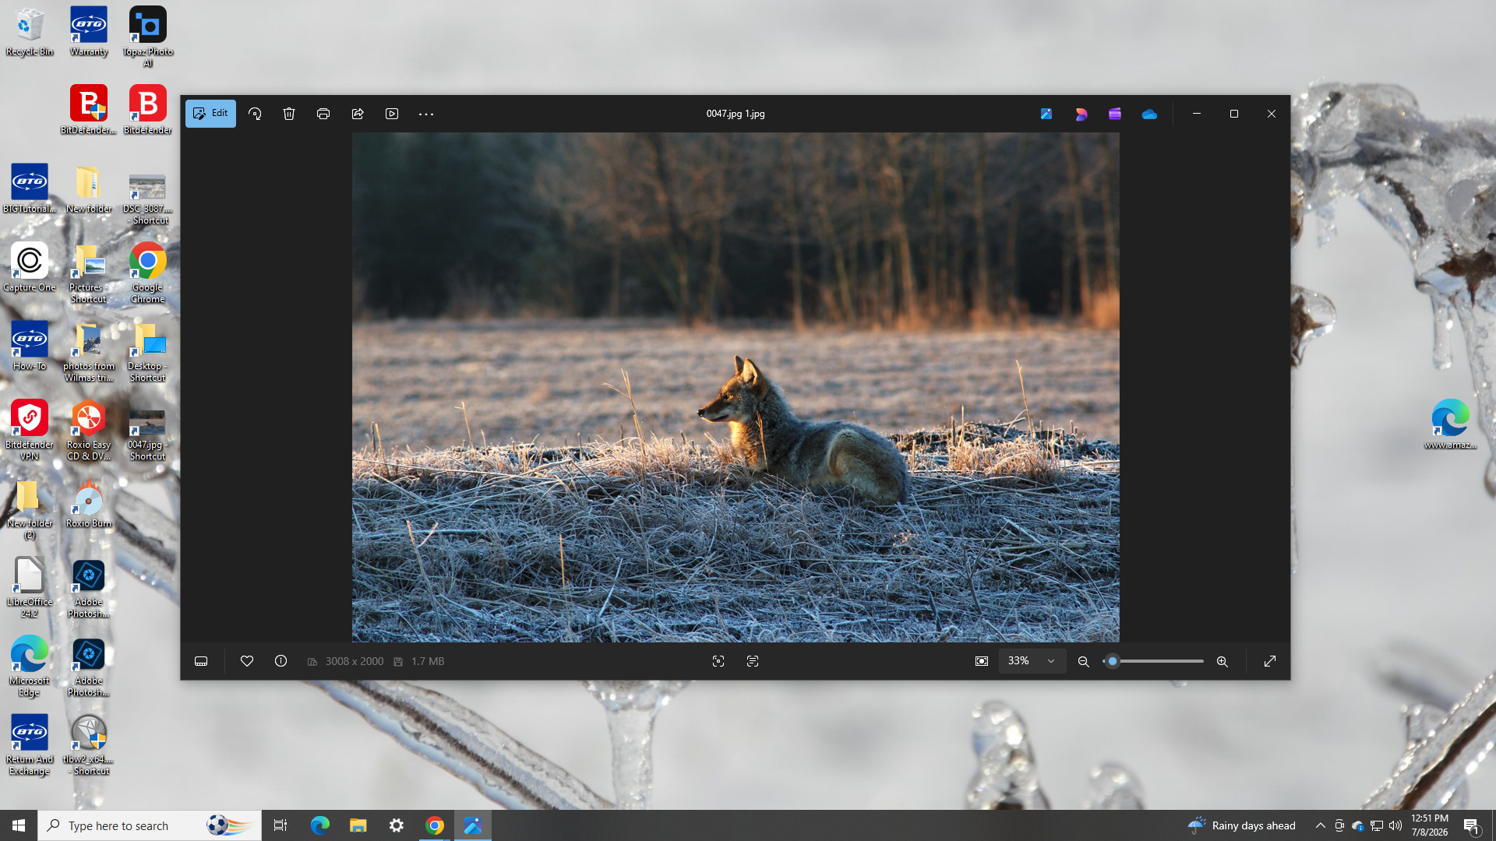Maximize the Photos window
Screen dimensions: 1496x841
1234,114
